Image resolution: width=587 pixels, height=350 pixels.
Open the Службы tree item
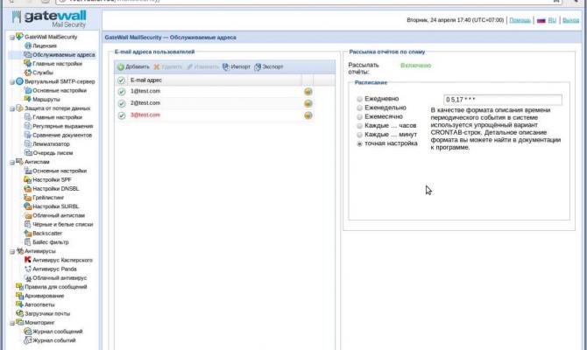(43, 73)
